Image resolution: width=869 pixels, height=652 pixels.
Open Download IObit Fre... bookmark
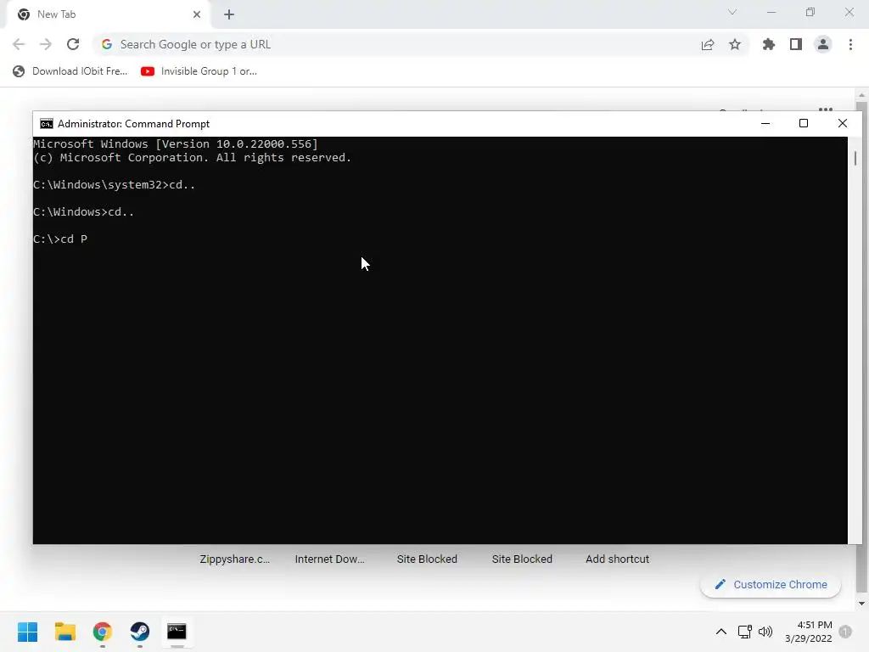[70, 71]
